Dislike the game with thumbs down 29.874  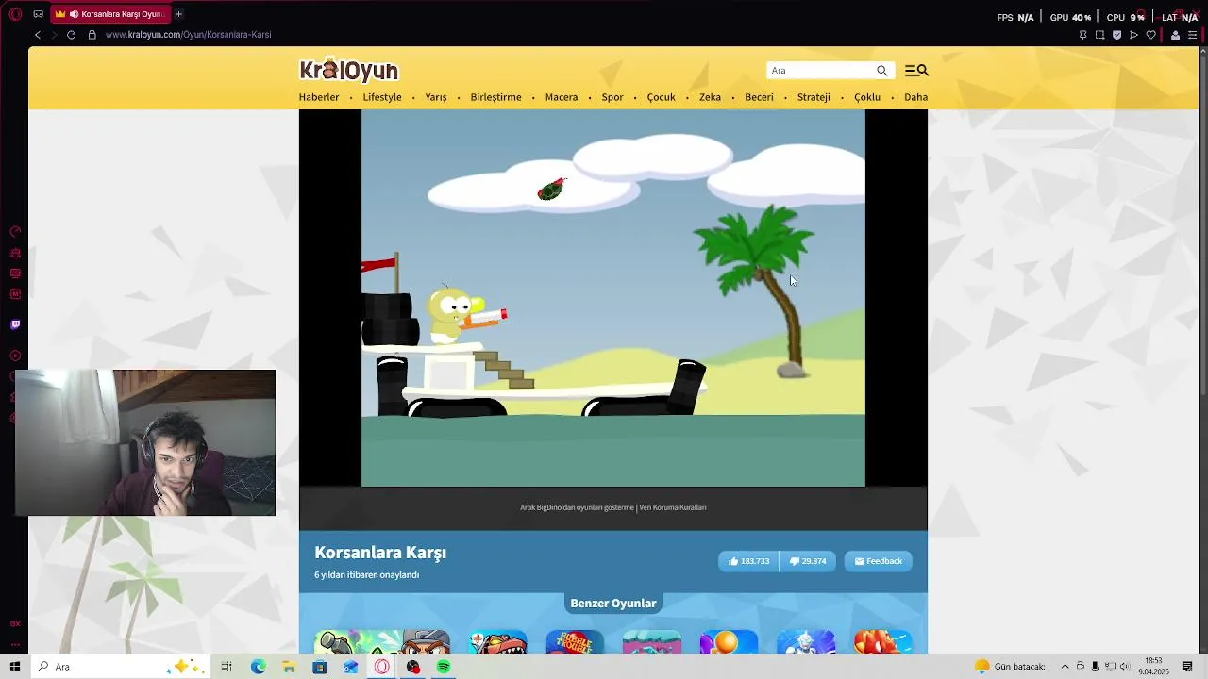tap(808, 561)
